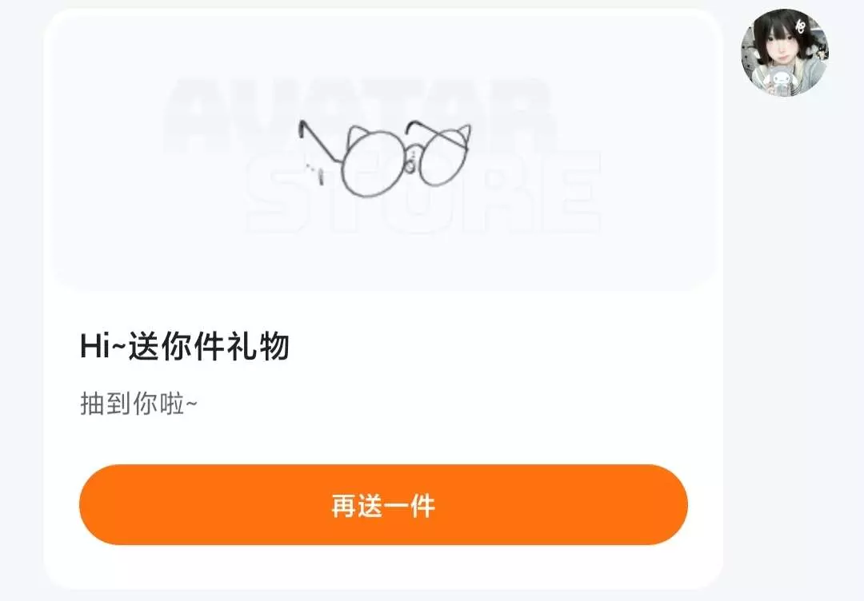864x601 pixels.
Task: Open the sender's round profile avatar
Action: [784, 52]
